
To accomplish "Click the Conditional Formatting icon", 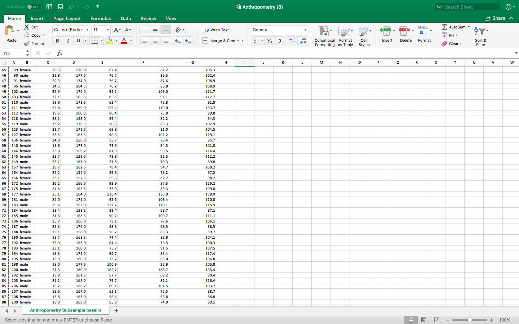I will [324, 36].
